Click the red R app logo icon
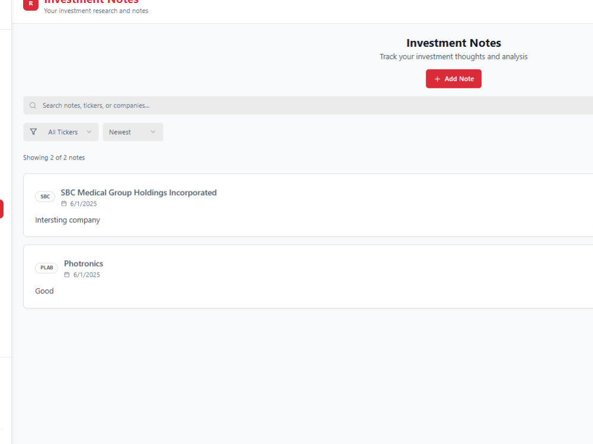593x444 pixels. 31,4
